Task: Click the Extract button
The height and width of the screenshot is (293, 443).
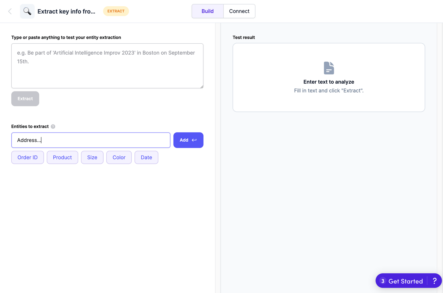Action: click(25, 99)
